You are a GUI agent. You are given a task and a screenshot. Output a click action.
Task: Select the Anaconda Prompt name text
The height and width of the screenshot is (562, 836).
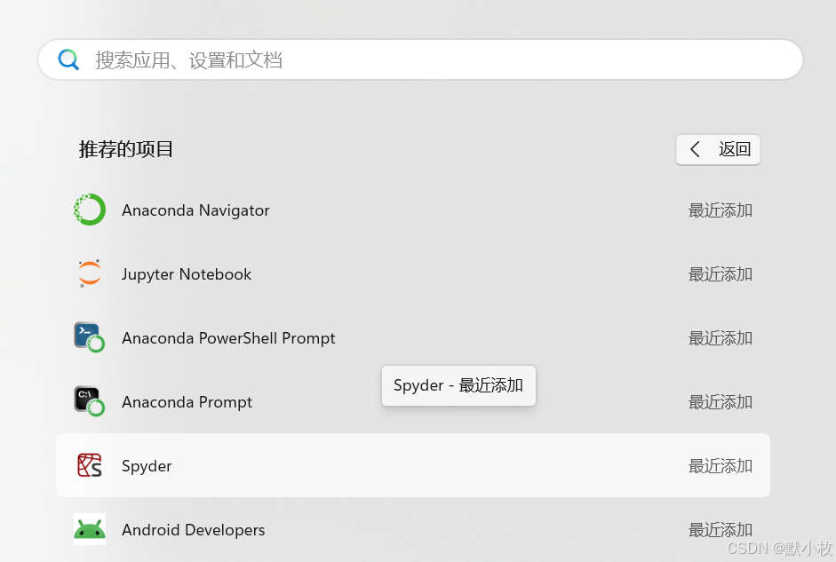coord(187,402)
